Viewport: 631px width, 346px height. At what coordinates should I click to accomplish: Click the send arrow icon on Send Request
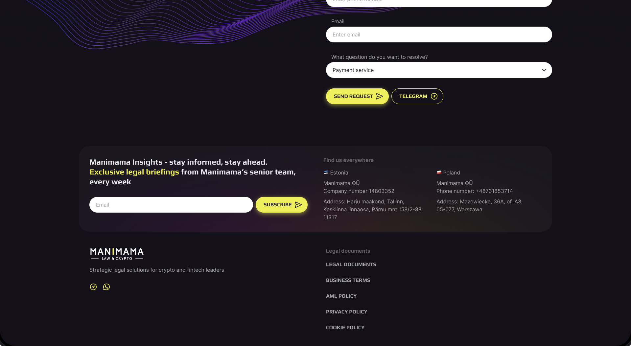click(380, 96)
